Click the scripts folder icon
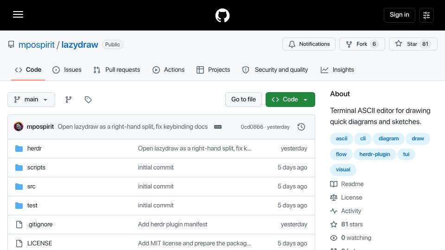The height and width of the screenshot is (250, 445). pos(19,168)
